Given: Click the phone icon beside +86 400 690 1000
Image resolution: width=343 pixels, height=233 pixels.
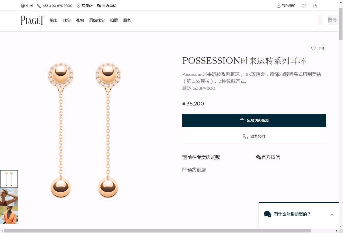Looking at the screenshot, I should pyautogui.click(x=39, y=6).
